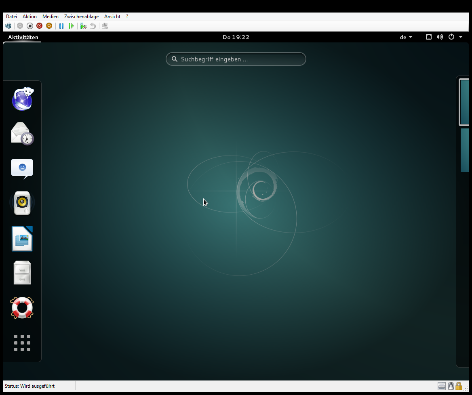The image size is (472, 395).
Task: Open the ? help menu
Action: [x=127, y=17]
